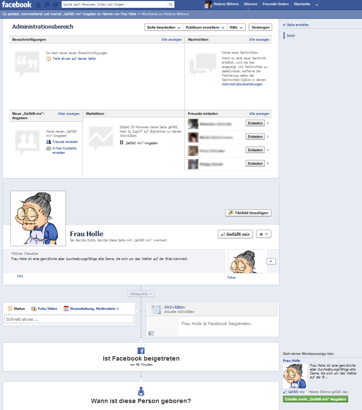362x410 pixels.
Task: Click Aktivitäten heading
Action: coord(174,307)
